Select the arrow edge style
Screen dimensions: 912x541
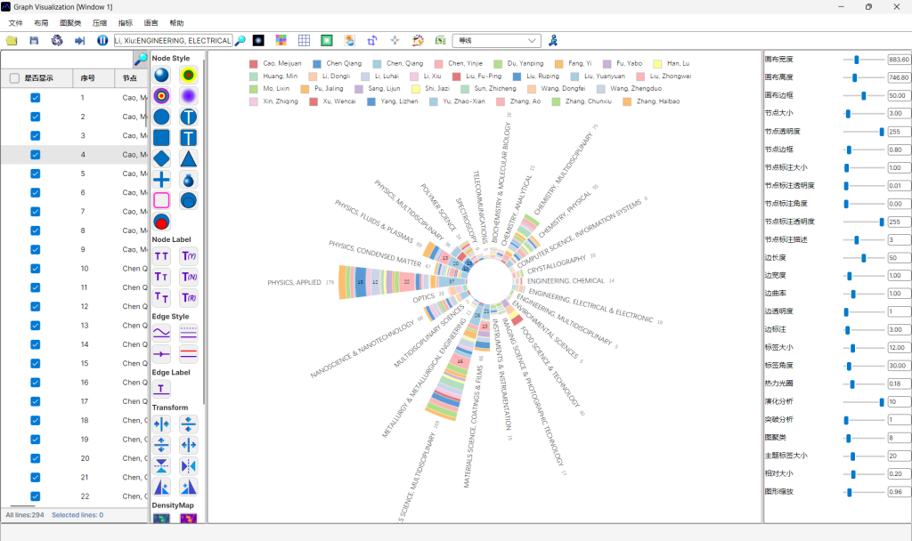(161, 353)
